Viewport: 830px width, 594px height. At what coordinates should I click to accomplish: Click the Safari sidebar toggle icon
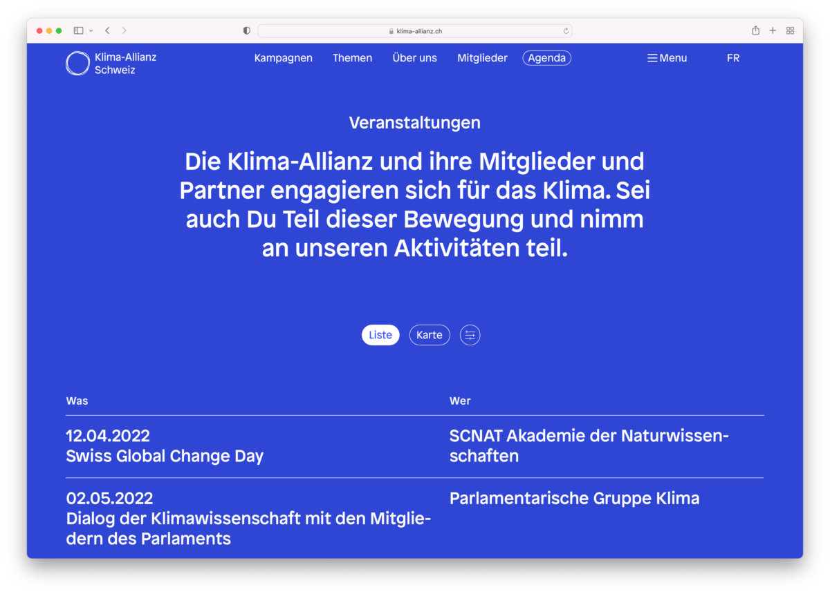click(78, 30)
